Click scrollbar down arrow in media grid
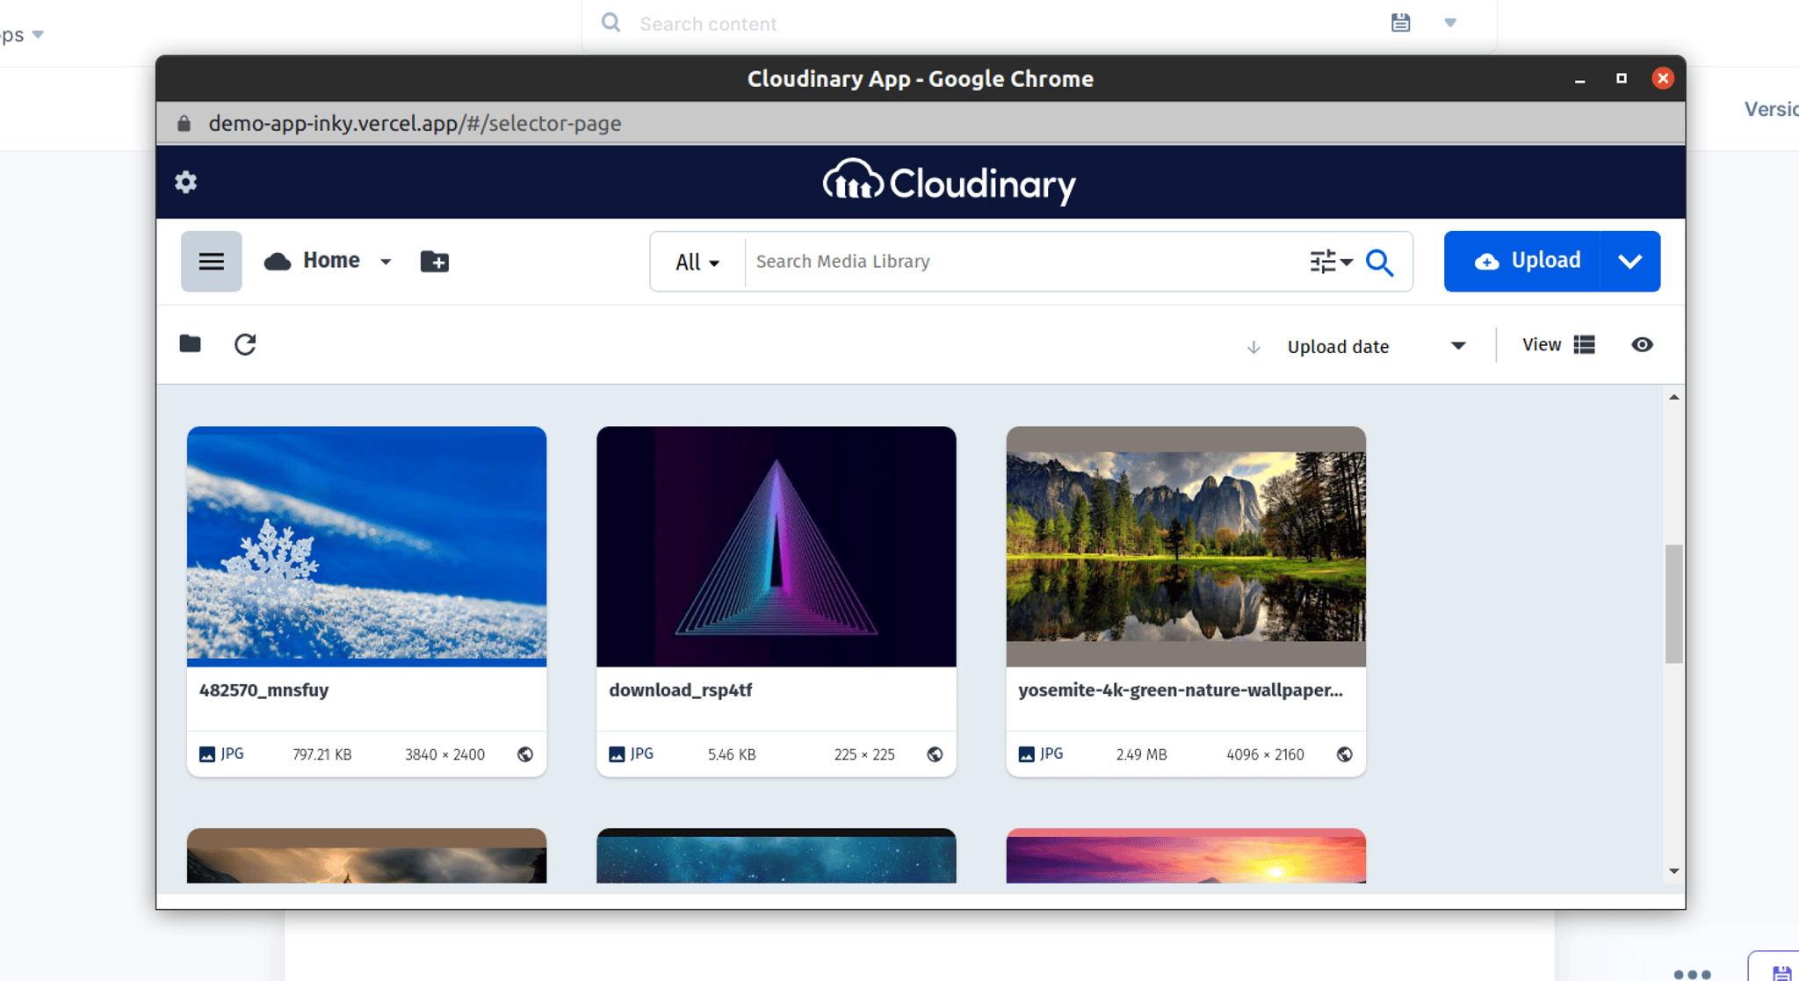 coord(1673,871)
